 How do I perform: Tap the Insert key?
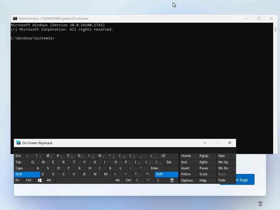point(189,168)
